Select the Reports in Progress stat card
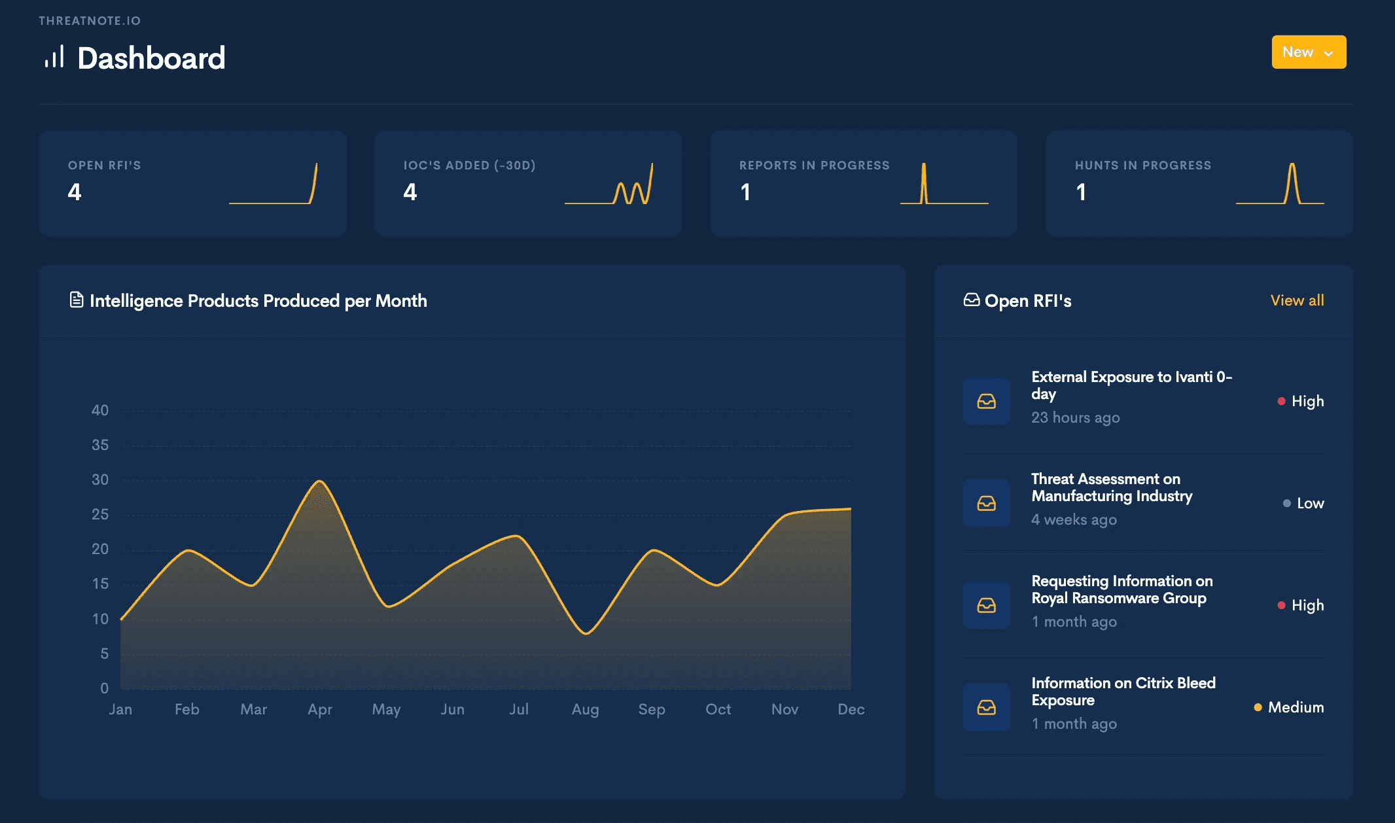 pyautogui.click(x=864, y=183)
